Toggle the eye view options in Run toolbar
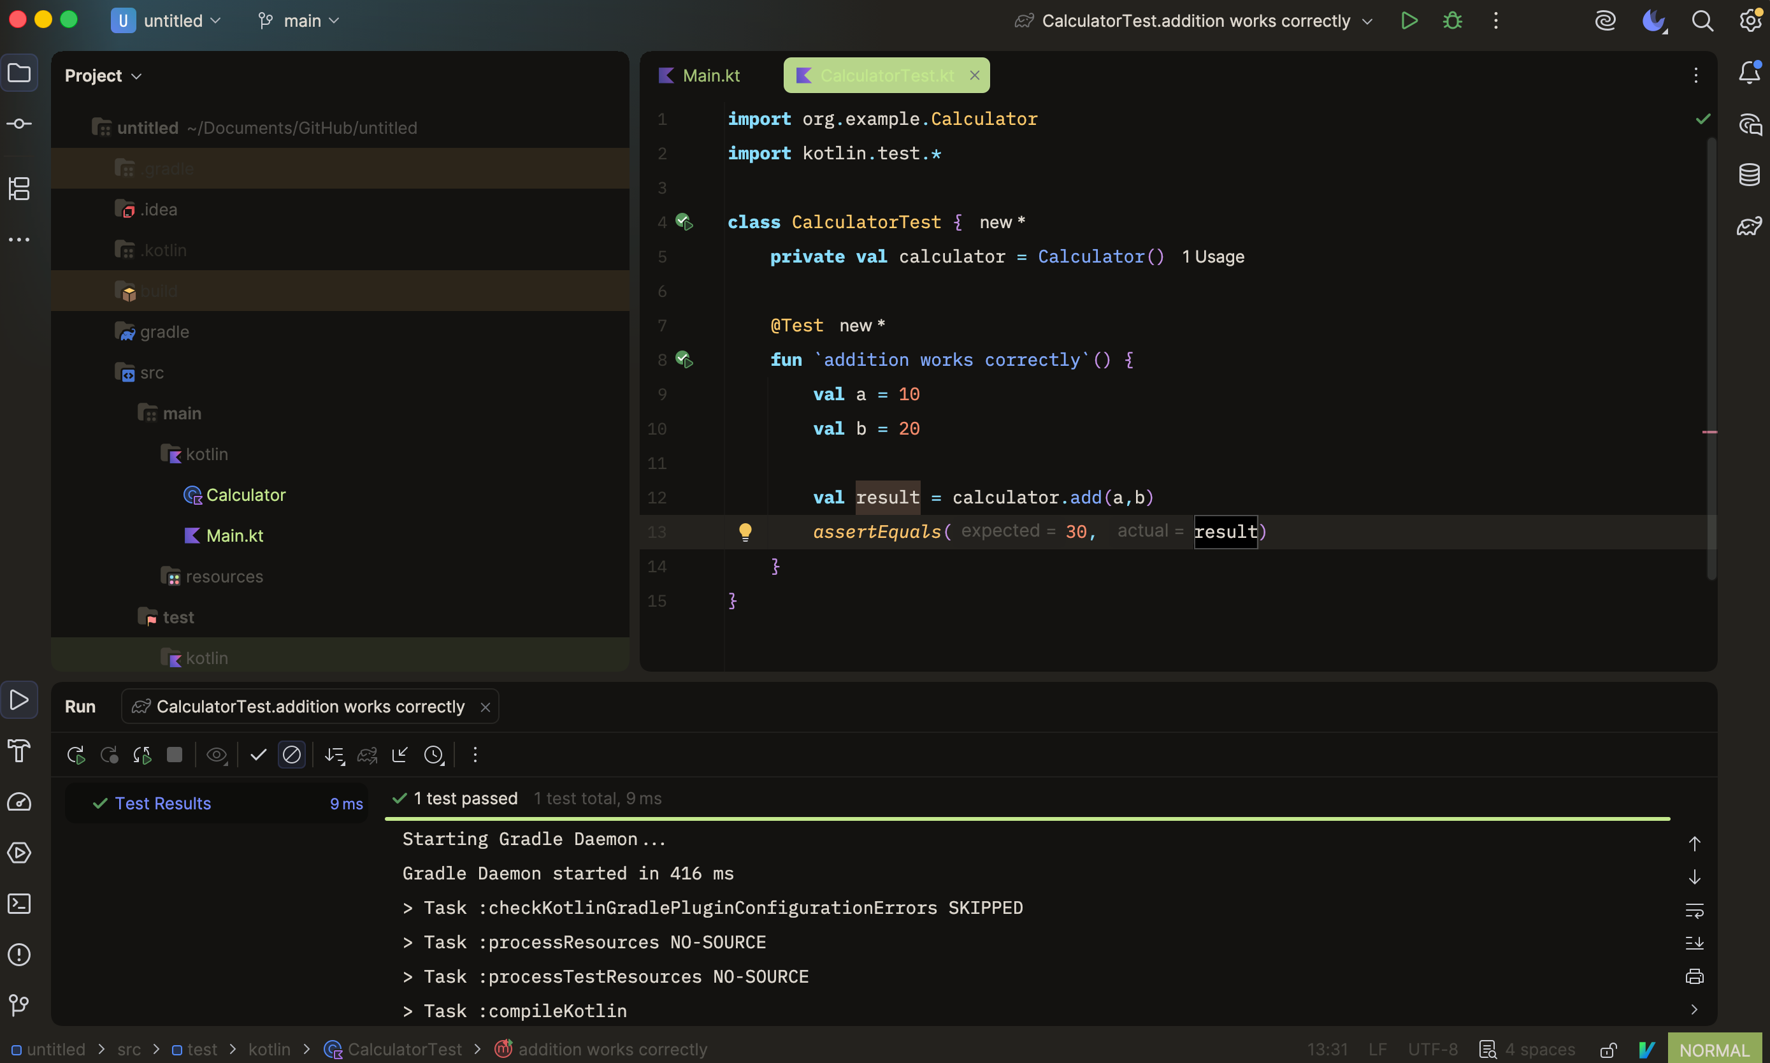 [217, 755]
